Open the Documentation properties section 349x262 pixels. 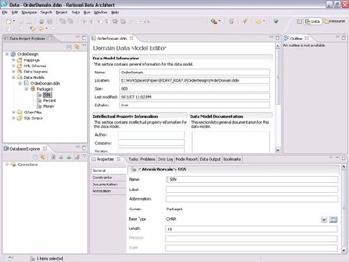(108, 184)
